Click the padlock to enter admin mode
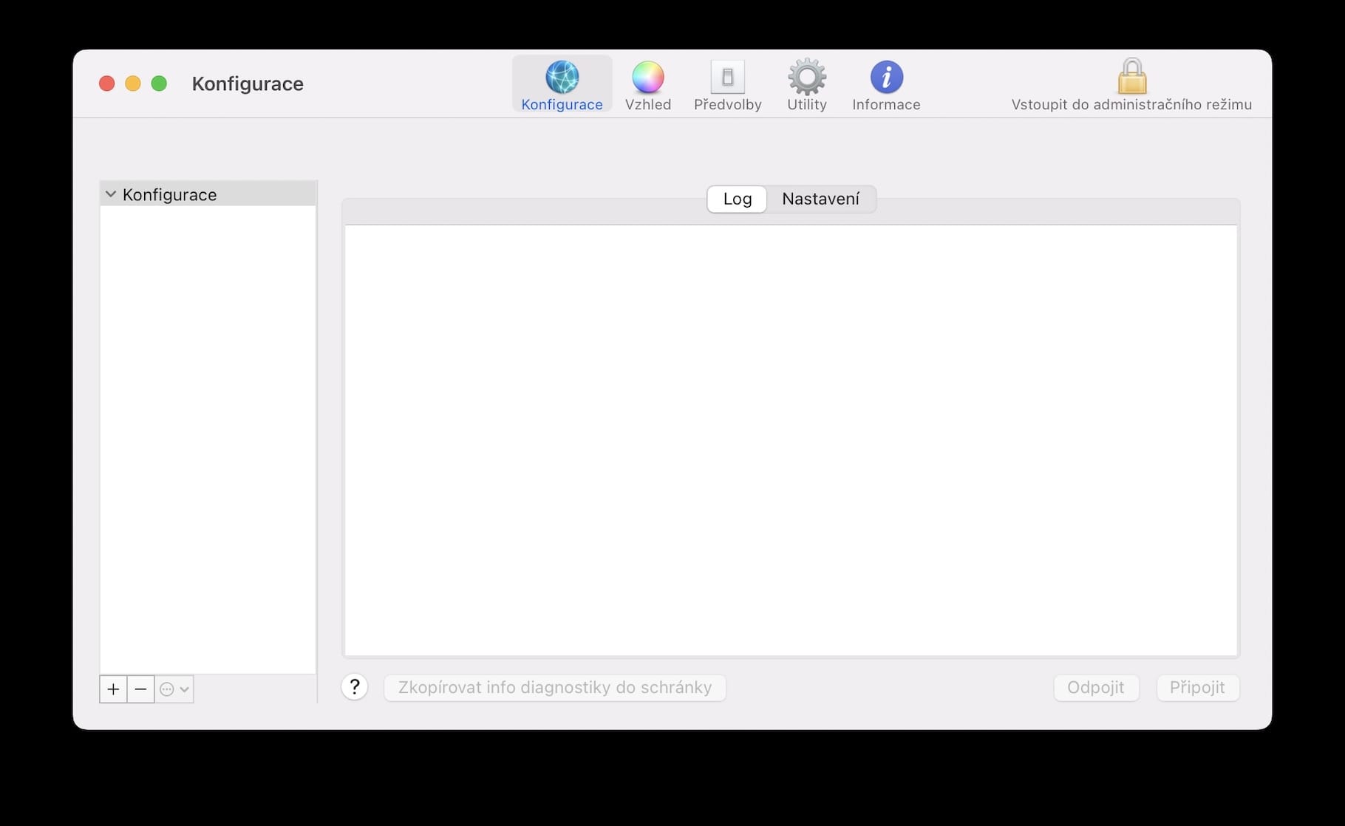1345x826 pixels. [1131, 77]
